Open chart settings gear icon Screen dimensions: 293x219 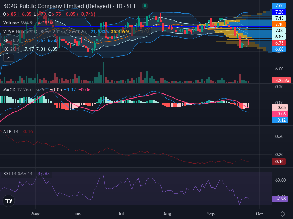(282, 214)
